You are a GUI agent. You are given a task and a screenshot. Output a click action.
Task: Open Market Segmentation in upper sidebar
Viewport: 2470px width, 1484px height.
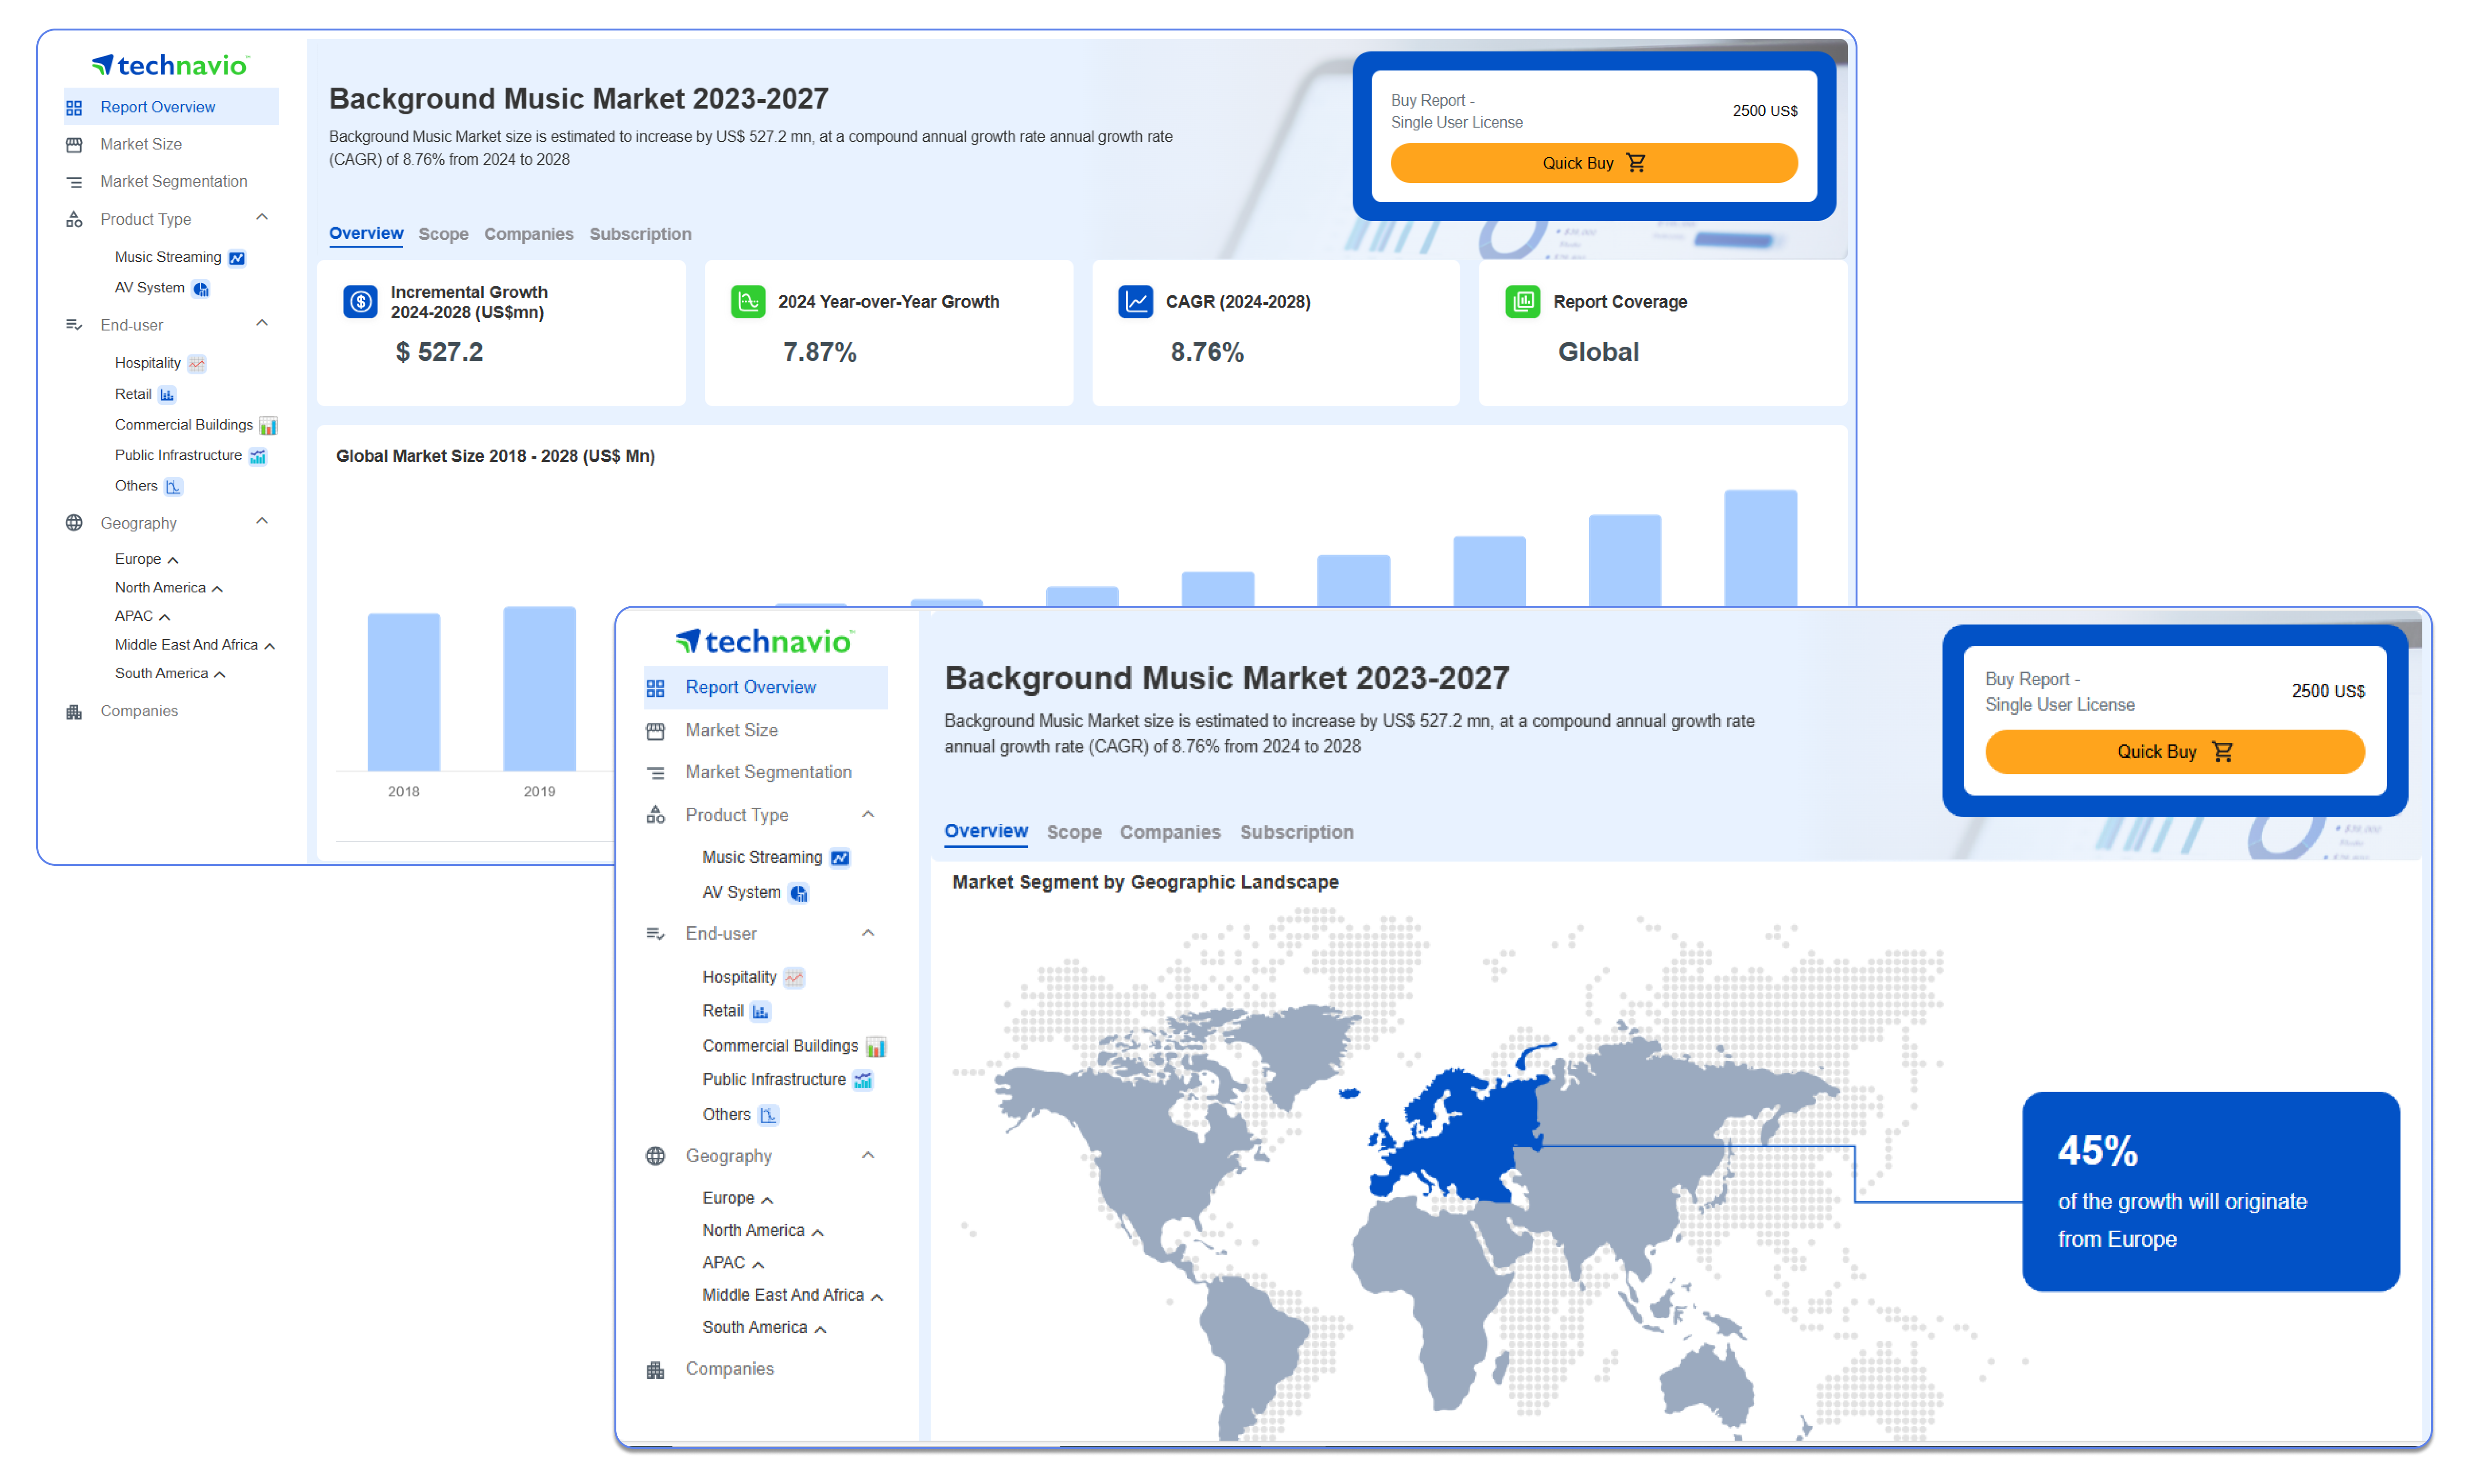click(x=173, y=181)
